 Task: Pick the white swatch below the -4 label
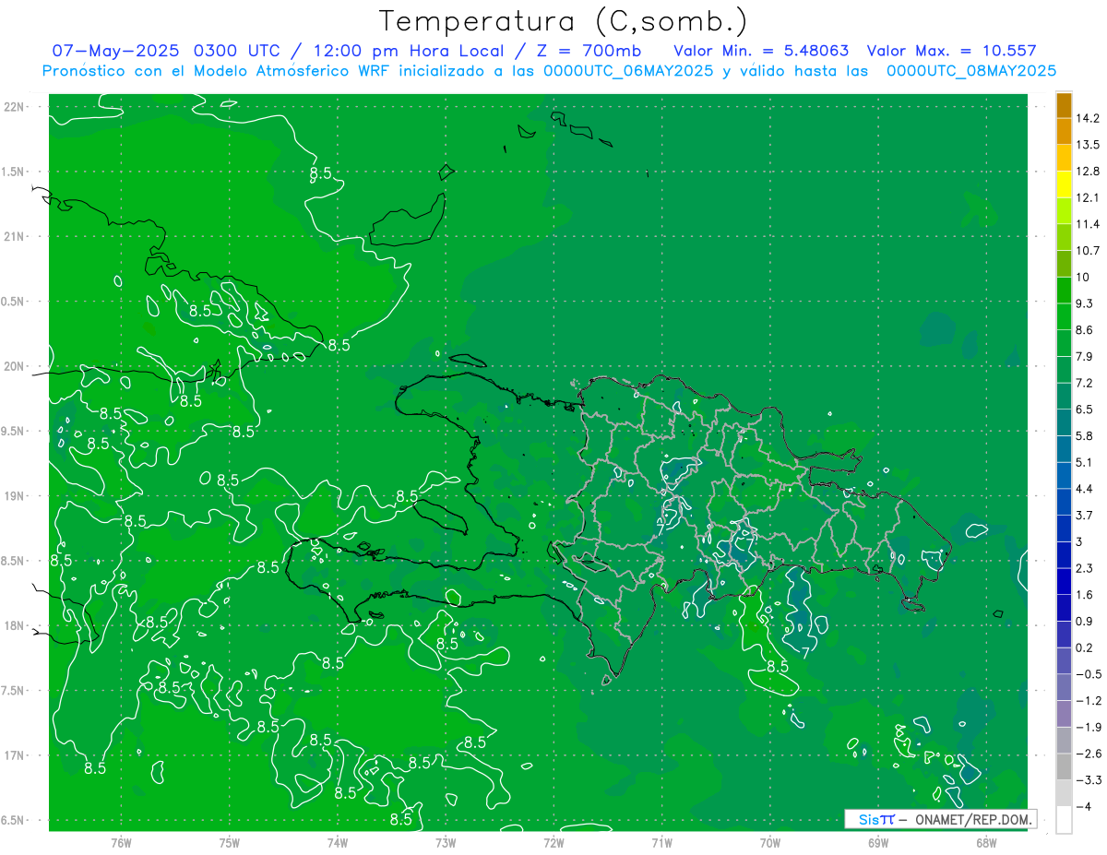[x=1064, y=820]
